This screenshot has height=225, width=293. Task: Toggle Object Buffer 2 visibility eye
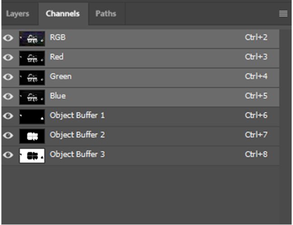click(8, 135)
